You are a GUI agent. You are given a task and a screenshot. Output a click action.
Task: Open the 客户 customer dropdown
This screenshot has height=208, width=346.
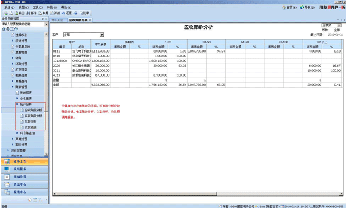click(102, 35)
